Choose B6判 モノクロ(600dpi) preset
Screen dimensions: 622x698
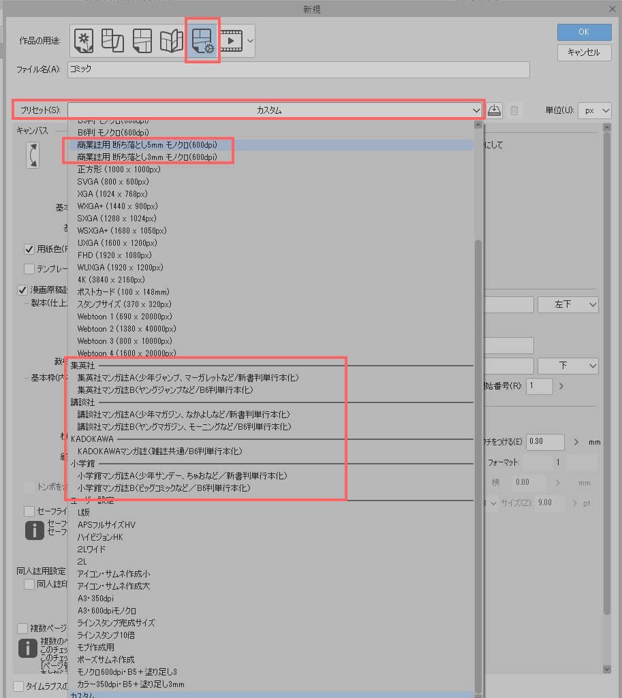pyautogui.click(x=270, y=133)
